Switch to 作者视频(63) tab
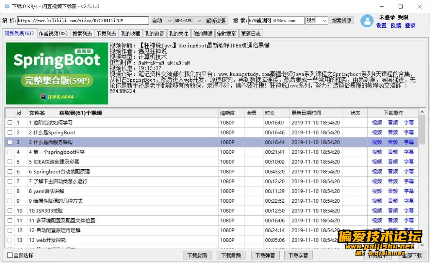 coord(53,34)
